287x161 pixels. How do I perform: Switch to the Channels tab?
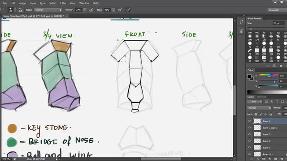tap(261, 97)
